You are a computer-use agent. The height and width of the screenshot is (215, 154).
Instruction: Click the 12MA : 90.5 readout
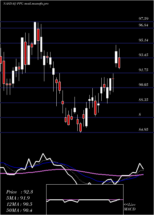point(19,204)
